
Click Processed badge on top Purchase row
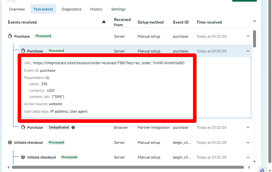pyautogui.click(x=43, y=36)
